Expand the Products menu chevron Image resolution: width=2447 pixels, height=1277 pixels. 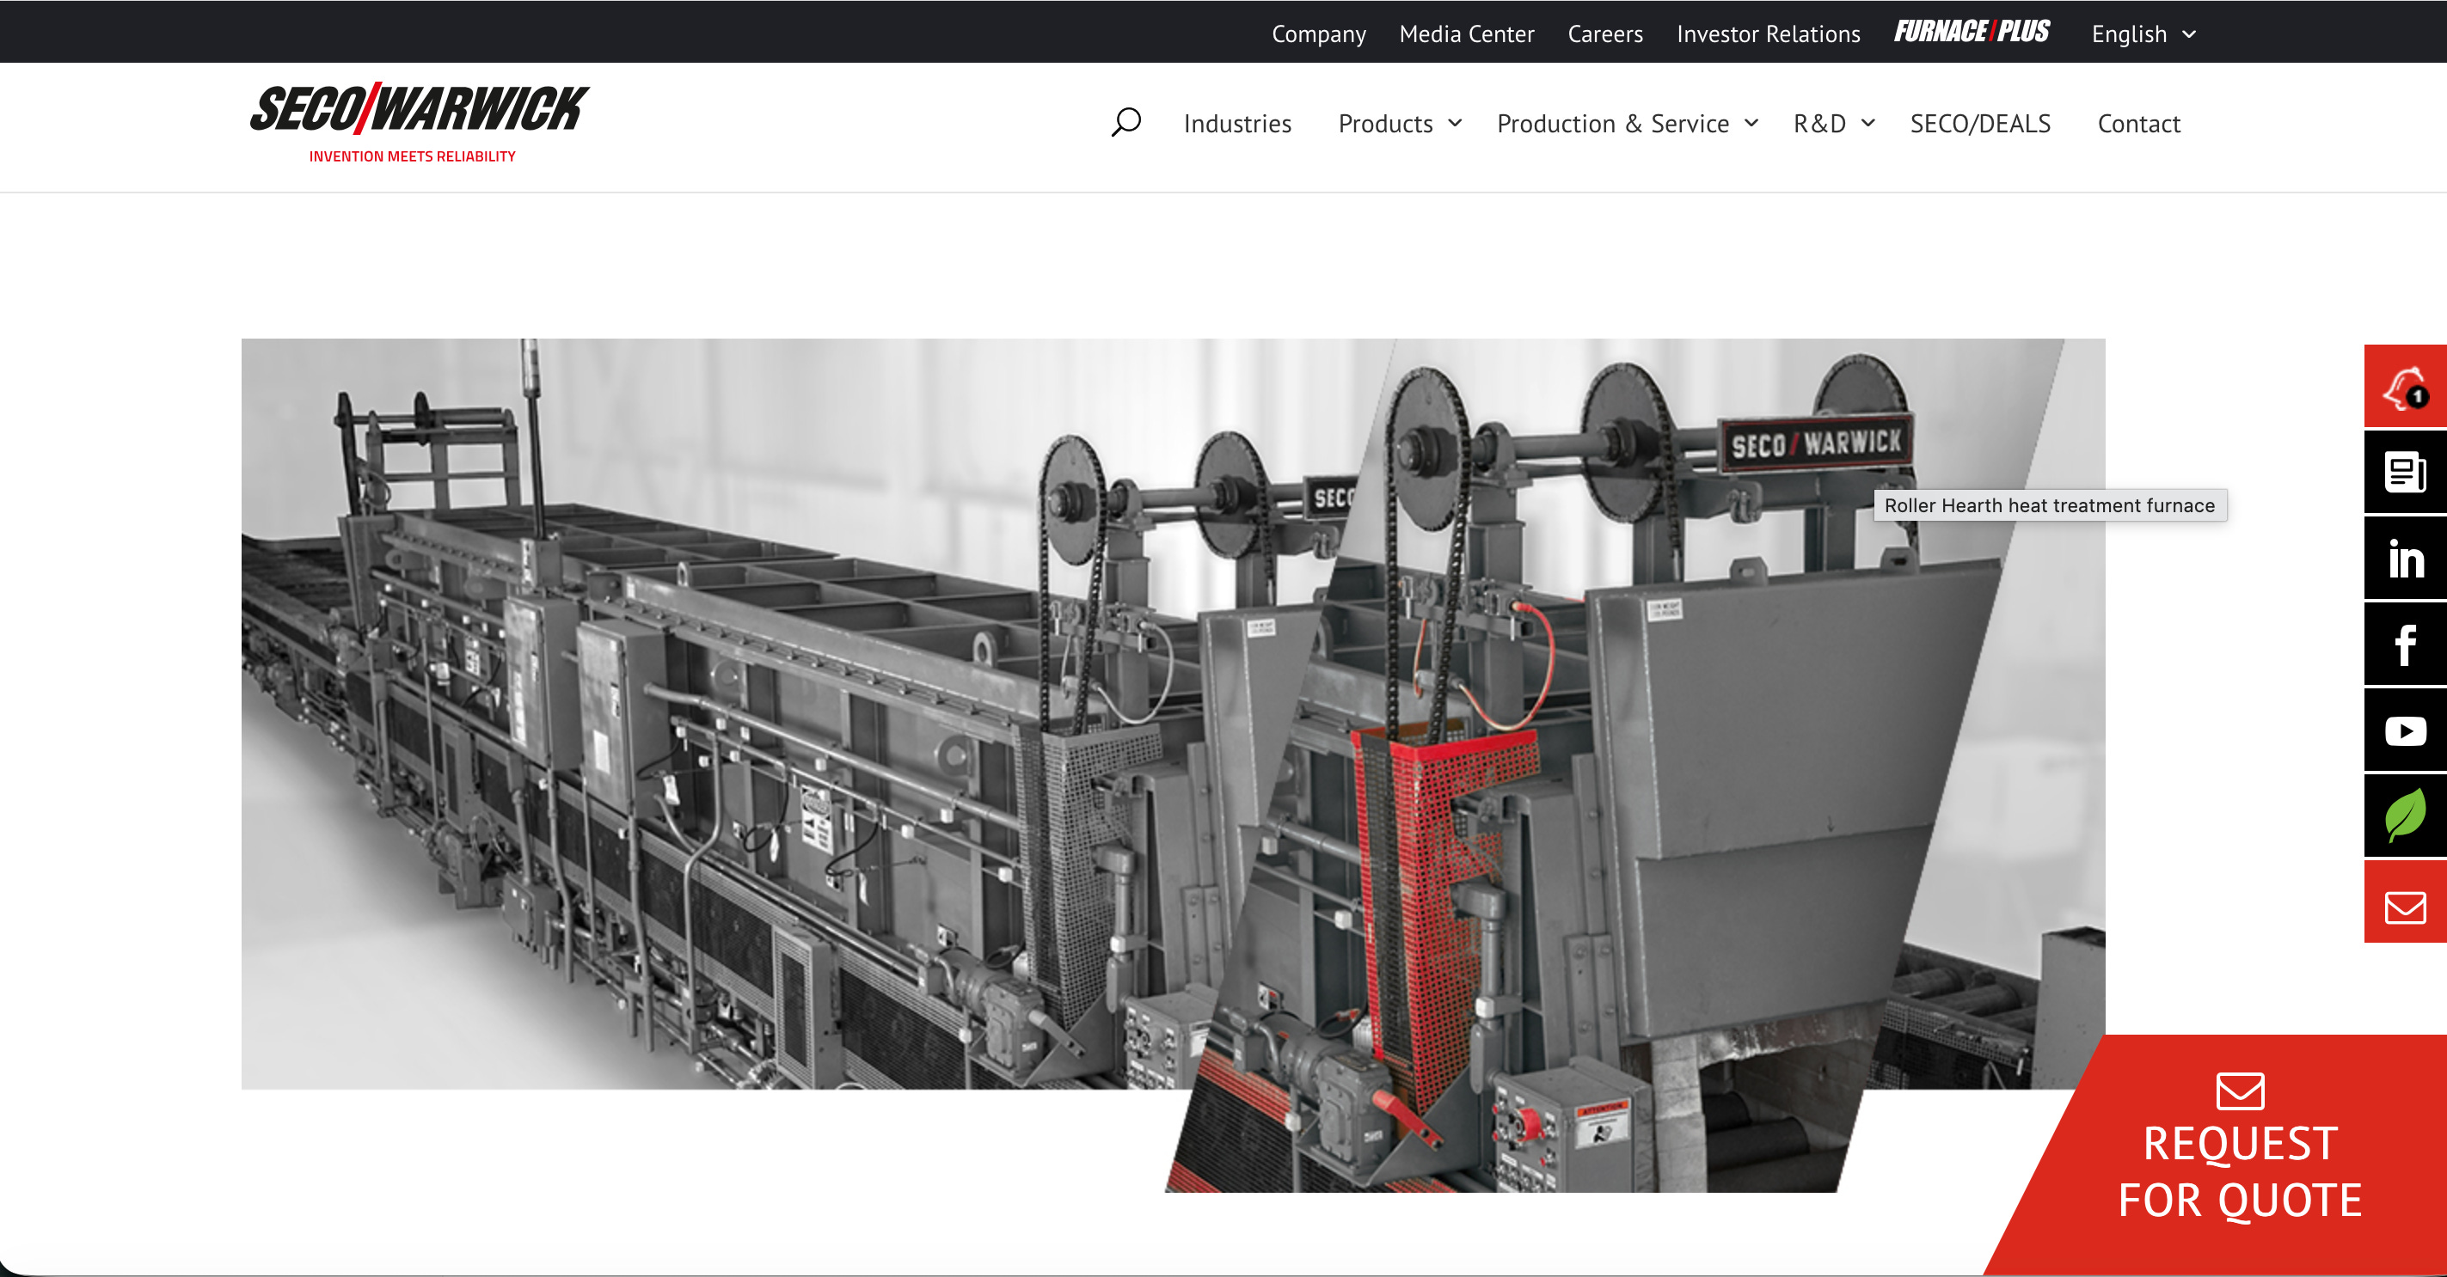(x=1454, y=124)
